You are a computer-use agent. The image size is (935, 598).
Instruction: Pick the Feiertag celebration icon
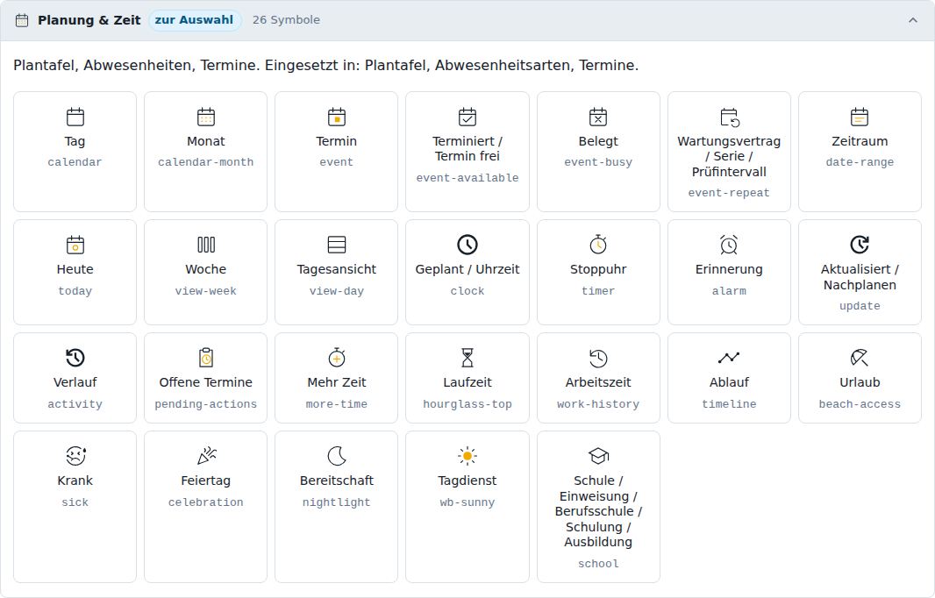click(x=206, y=456)
